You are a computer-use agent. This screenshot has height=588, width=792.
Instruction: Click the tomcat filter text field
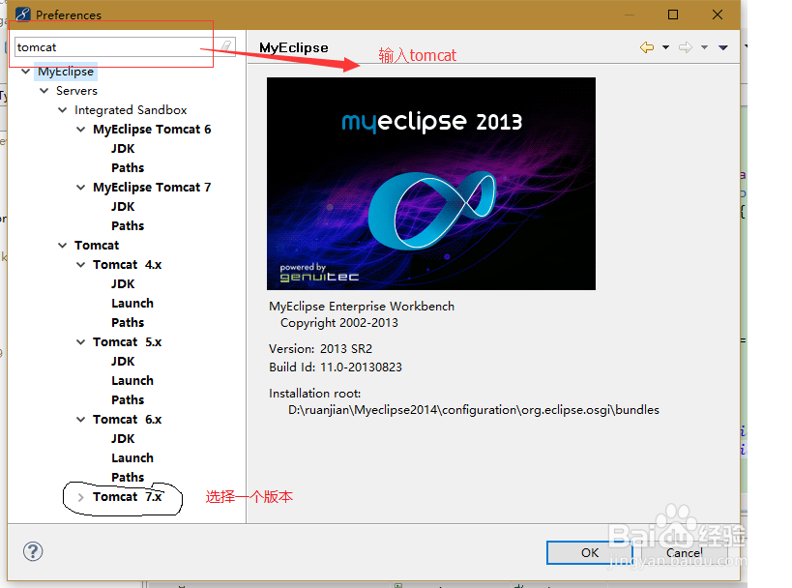pos(116,47)
